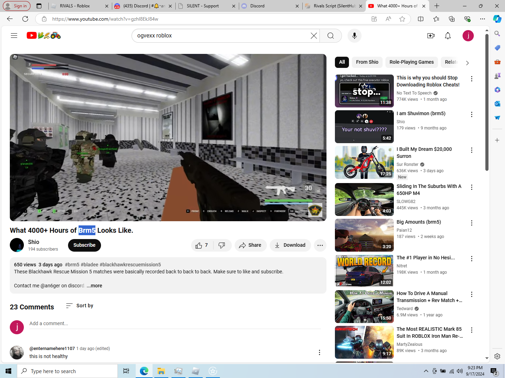Image resolution: width=505 pixels, height=378 pixels.
Task: Open more actions under the video
Action: click(320, 245)
